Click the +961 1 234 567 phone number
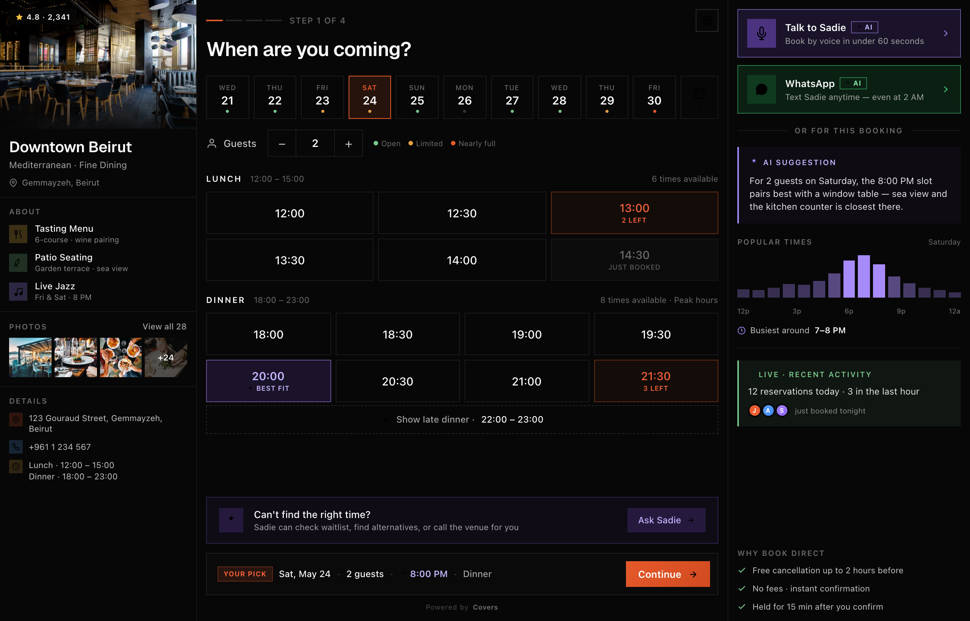Image resolution: width=970 pixels, height=621 pixels. [60, 447]
